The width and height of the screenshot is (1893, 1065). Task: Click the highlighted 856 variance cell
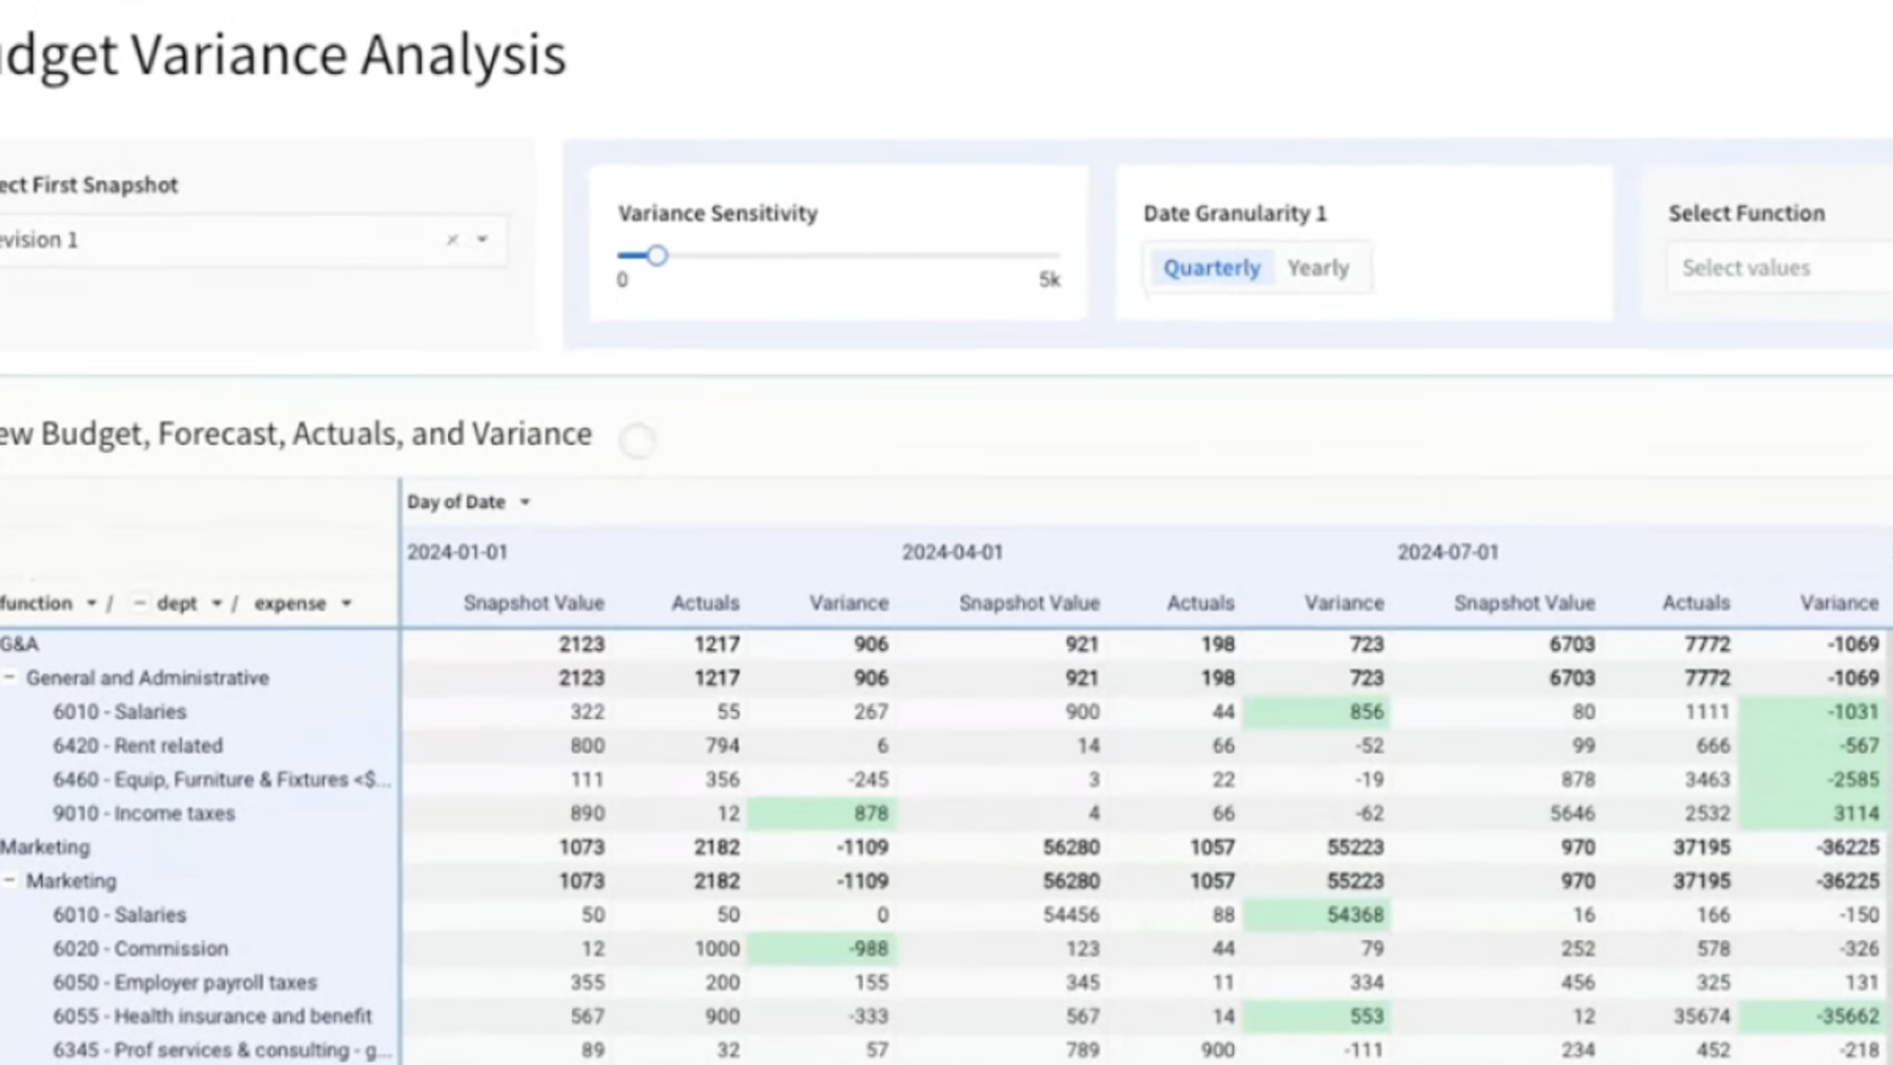tap(1317, 711)
